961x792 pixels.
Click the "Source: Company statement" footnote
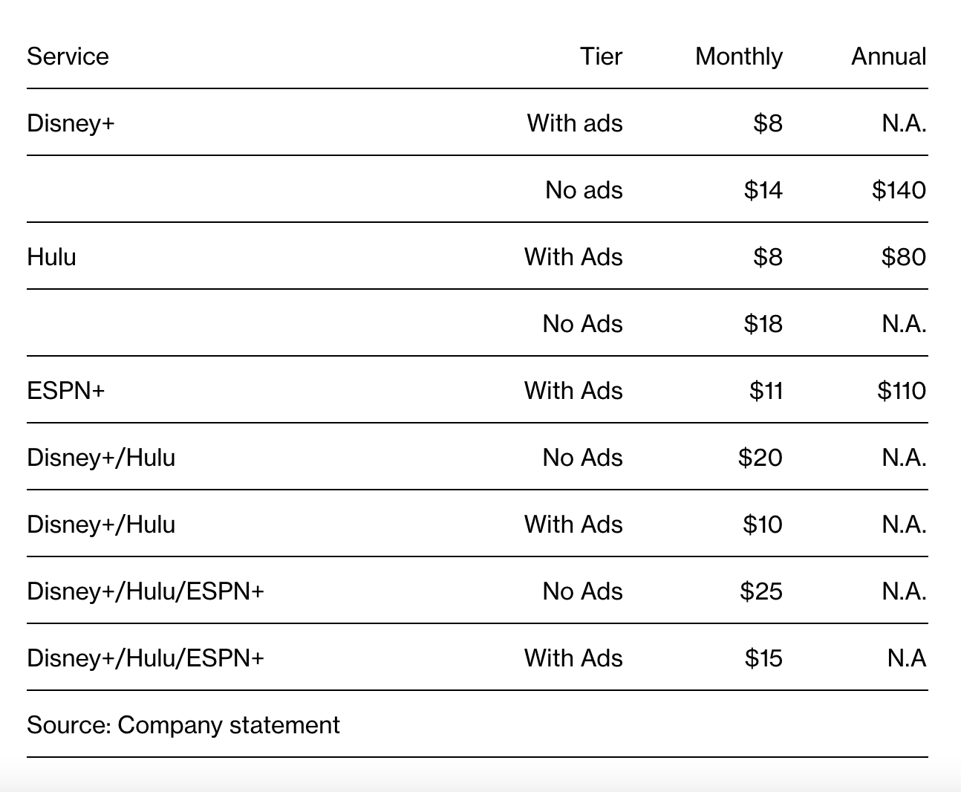tap(183, 725)
